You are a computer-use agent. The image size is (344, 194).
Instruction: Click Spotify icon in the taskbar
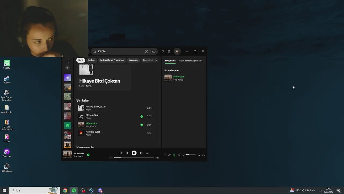tap(74, 190)
